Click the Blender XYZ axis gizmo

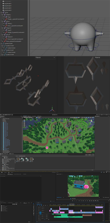pos(52,109)
